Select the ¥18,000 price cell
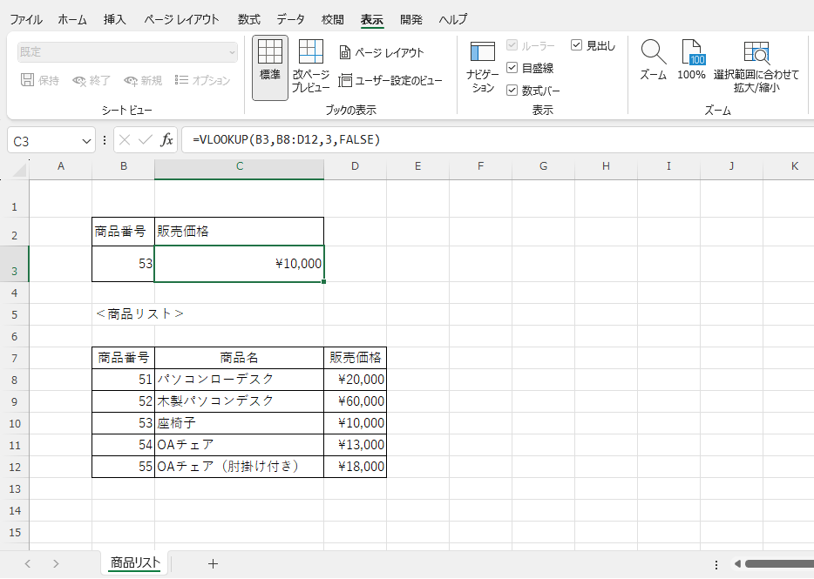 coord(355,467)
